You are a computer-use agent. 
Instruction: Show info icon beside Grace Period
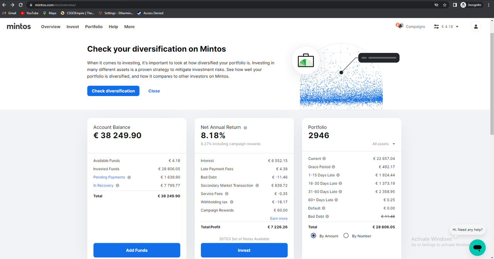click(333, 167)
